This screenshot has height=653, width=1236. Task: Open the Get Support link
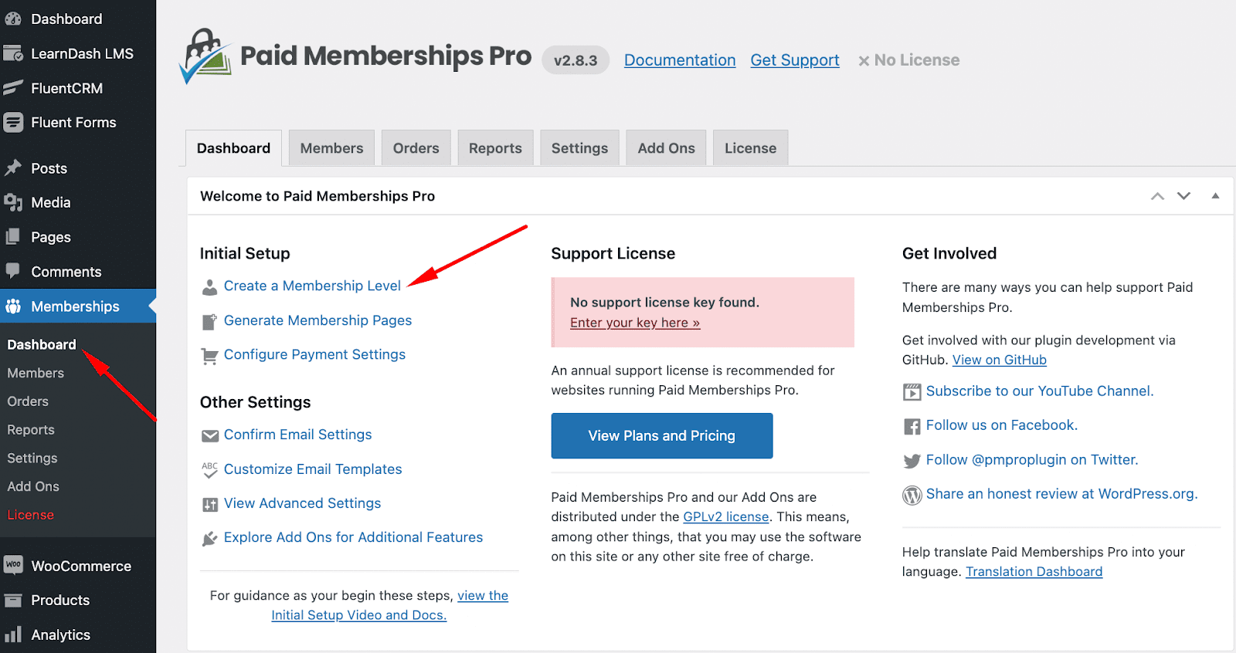point(795,60)
